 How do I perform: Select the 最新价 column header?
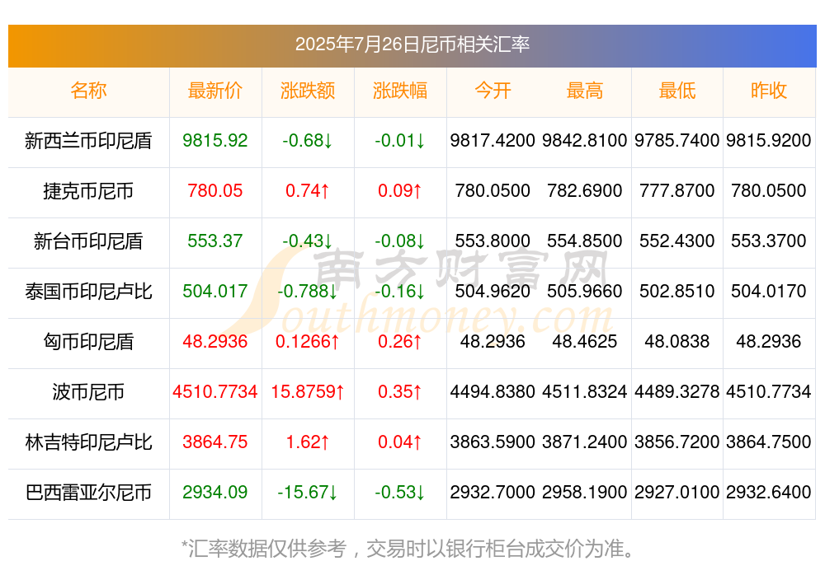click(215, 91)
